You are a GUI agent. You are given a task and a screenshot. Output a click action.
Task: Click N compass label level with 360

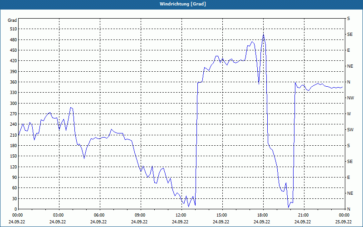349,82
